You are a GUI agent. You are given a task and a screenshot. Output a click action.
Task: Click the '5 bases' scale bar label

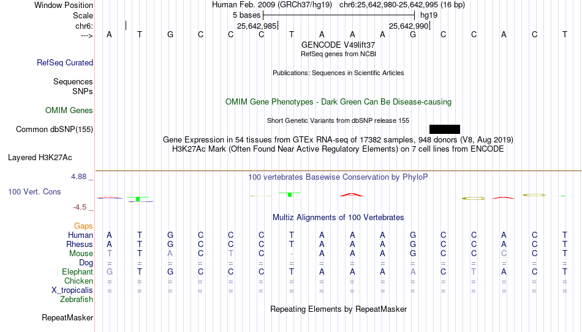247,15
